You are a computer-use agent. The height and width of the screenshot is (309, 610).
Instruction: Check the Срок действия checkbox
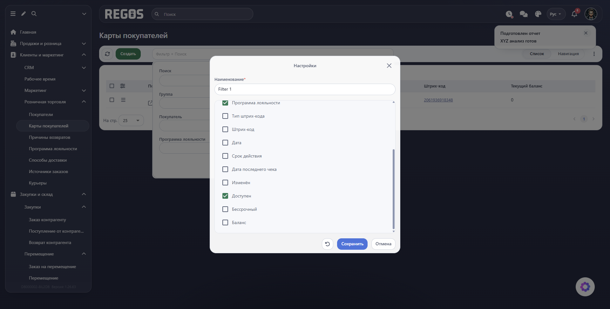coord(225,156)
